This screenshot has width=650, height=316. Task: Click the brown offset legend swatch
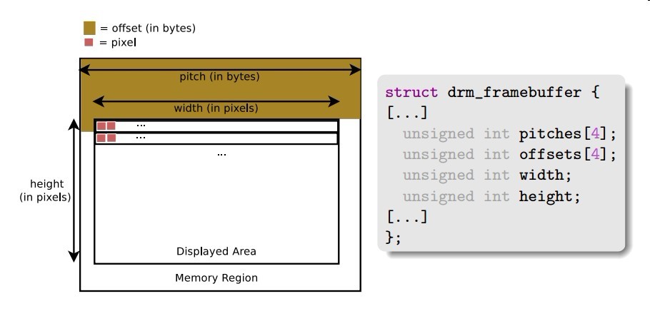pyautogui.click(x=89, y=28)
